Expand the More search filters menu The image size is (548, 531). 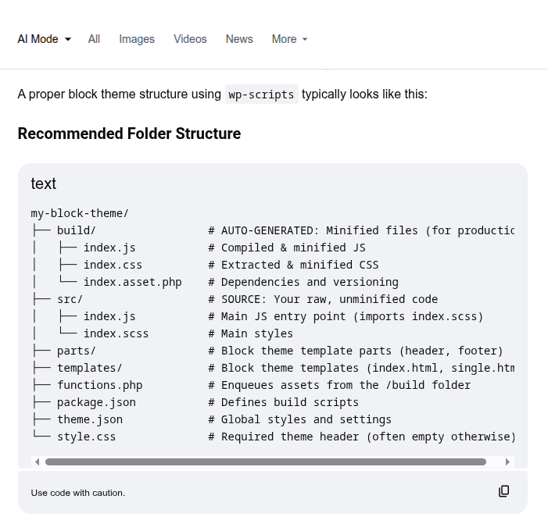click(289, 39)
